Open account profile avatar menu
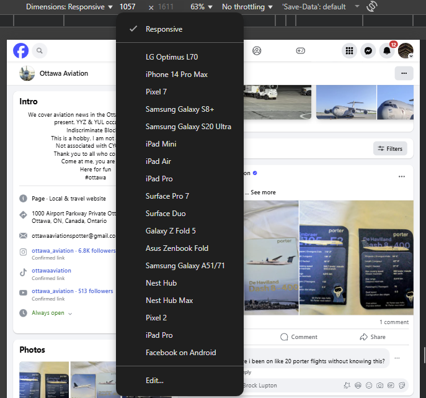 [x=406, y=50]
